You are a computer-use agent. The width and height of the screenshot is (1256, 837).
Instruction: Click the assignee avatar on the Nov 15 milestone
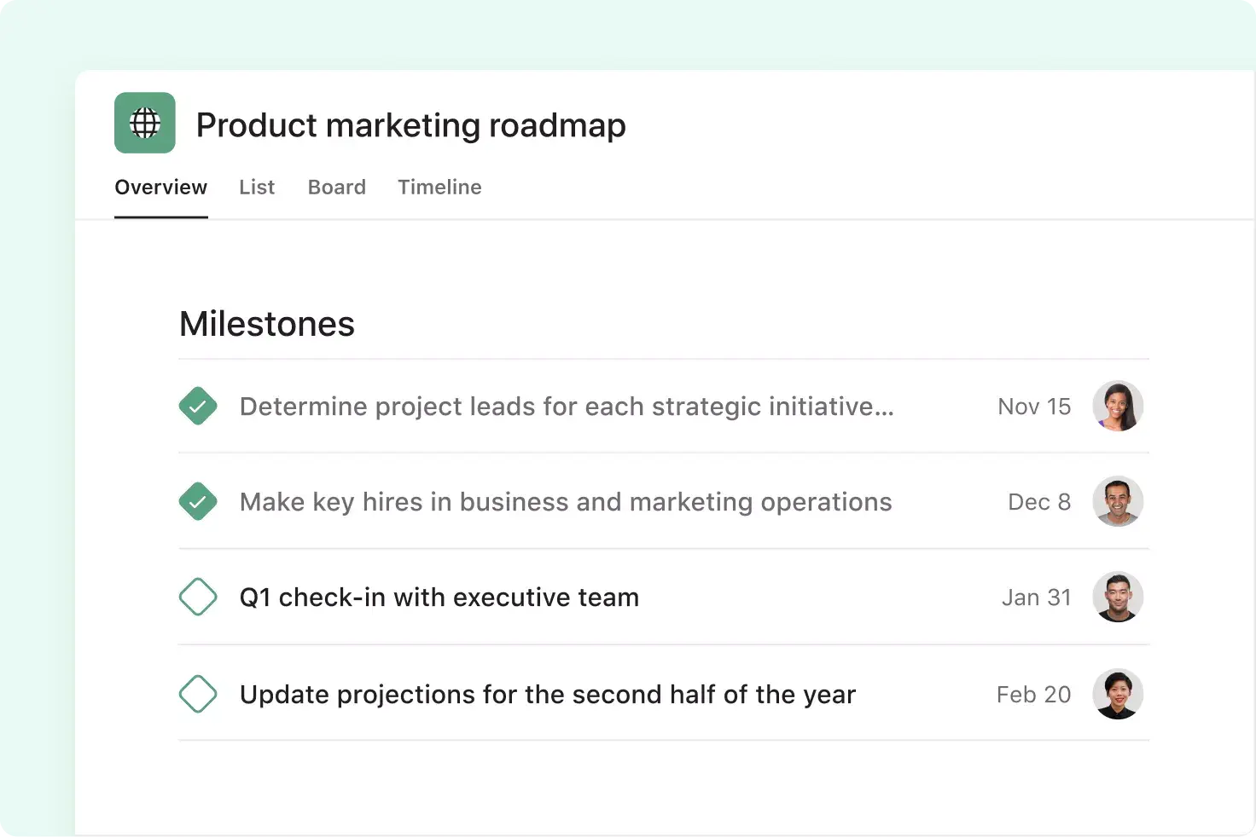[x=1118, y=406]
